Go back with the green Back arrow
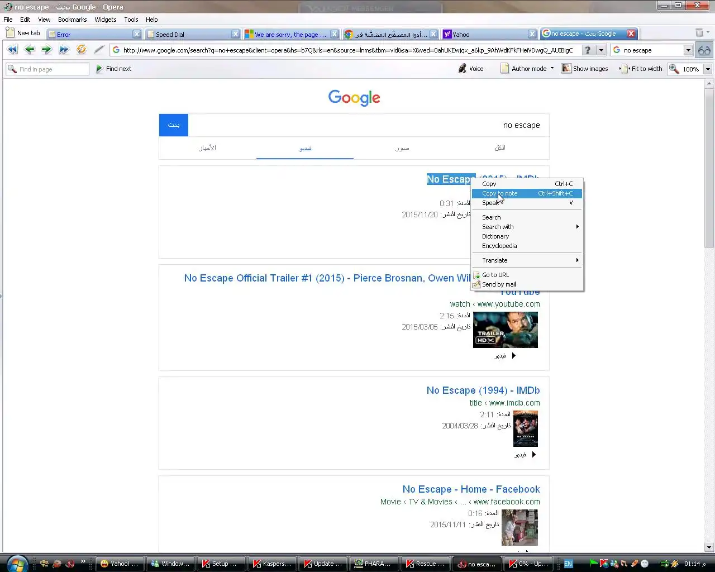The height and width of the screenshot is (572, 715). [30, 50]
